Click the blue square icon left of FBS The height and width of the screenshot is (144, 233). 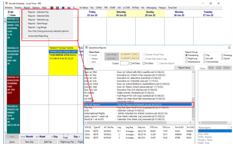(63, 8)
